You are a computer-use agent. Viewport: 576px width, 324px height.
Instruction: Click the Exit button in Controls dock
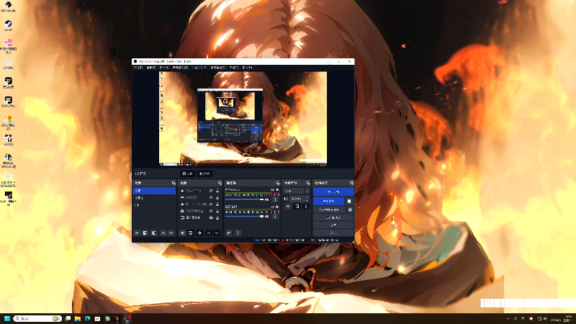(x=333, y=233)
